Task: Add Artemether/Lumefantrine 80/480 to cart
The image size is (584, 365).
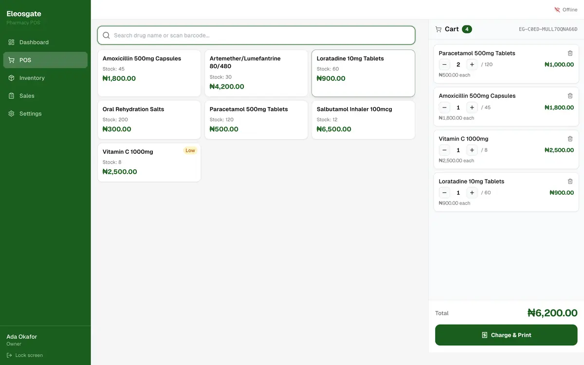Action: (256, 73)
